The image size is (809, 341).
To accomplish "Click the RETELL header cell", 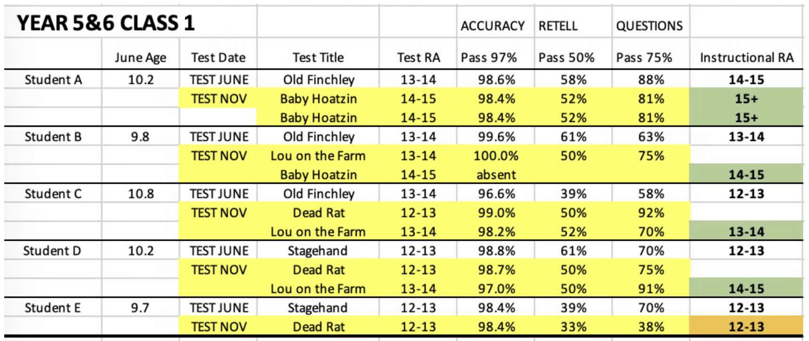I will (x=558, y=25).
